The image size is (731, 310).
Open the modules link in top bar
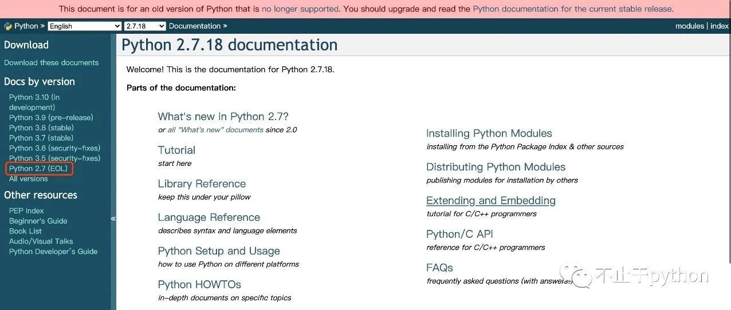690,26
